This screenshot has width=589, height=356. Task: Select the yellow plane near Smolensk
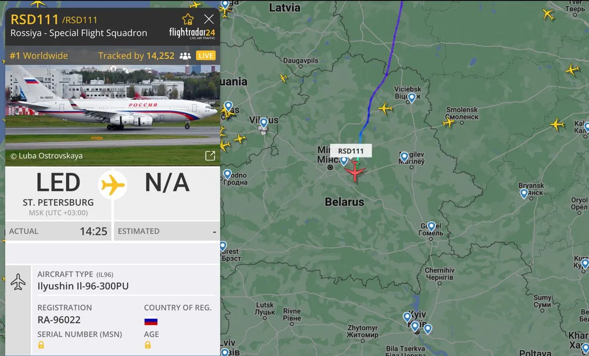coord(449,123)
